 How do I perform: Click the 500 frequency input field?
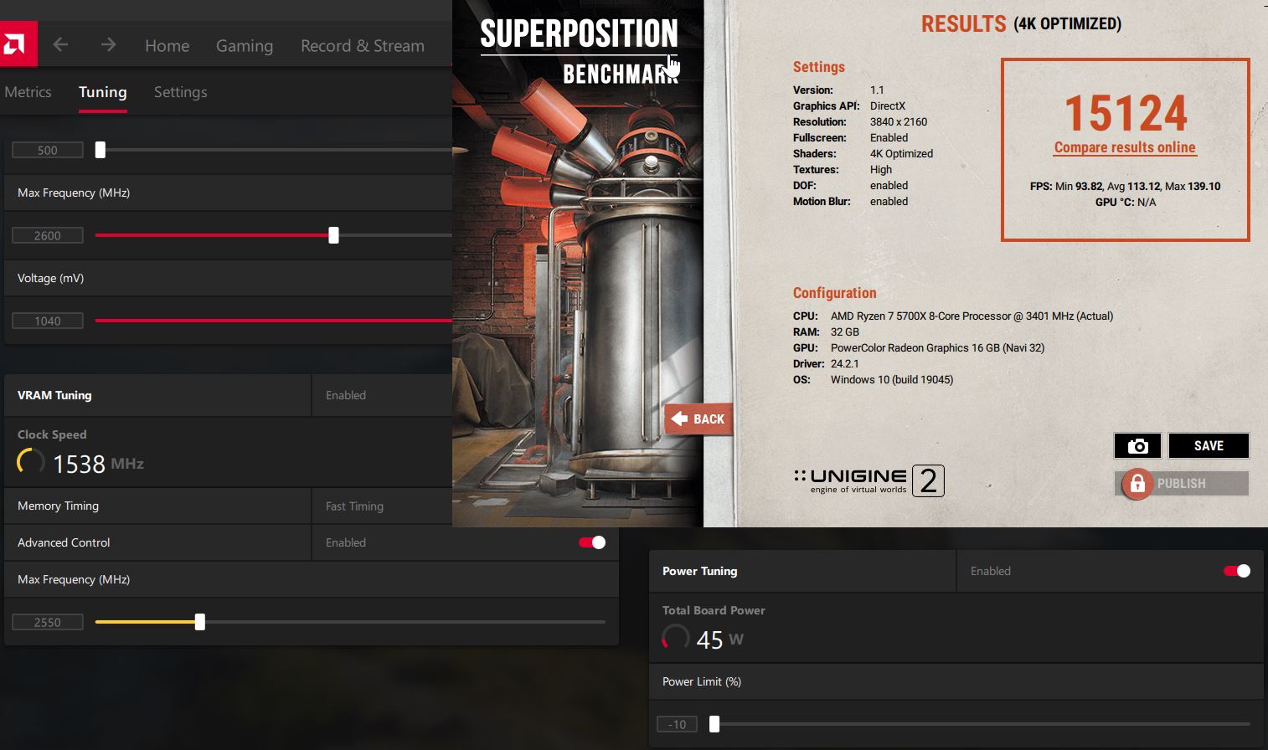click(x=48, y=150)
